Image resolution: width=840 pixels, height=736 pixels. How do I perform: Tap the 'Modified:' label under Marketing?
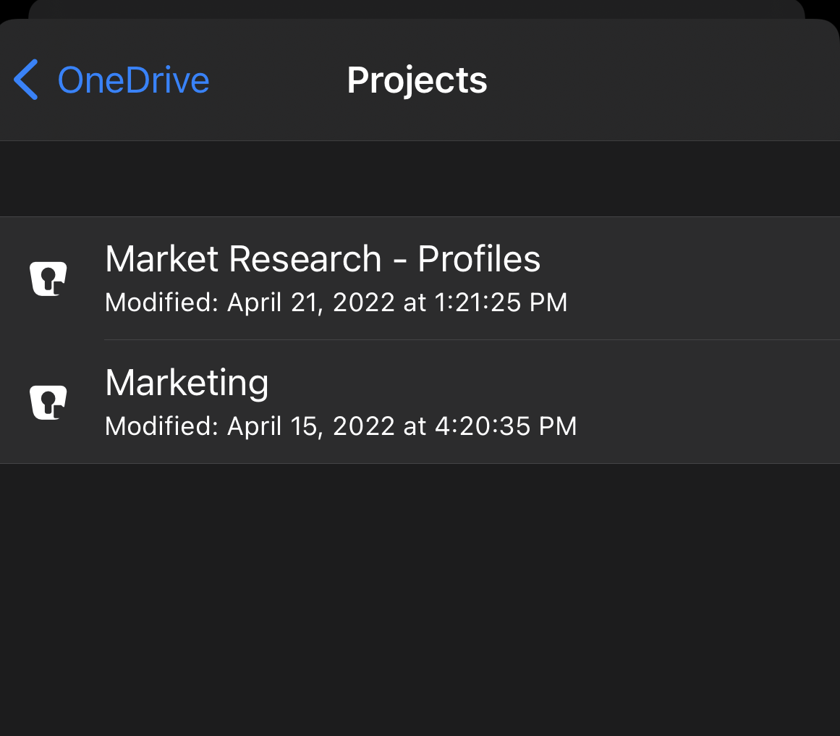point(161,426)
